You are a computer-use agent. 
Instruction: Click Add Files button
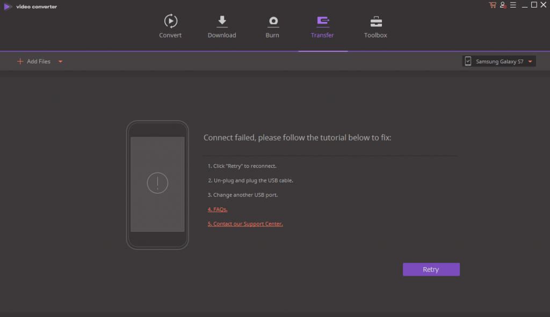coord(34,61)
